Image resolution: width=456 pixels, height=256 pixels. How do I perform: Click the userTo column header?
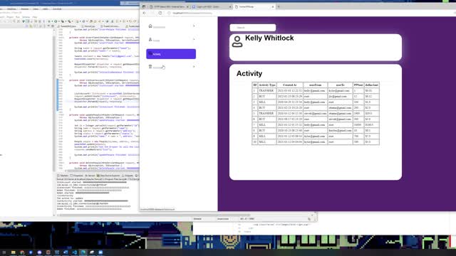[x=340, y=85]
